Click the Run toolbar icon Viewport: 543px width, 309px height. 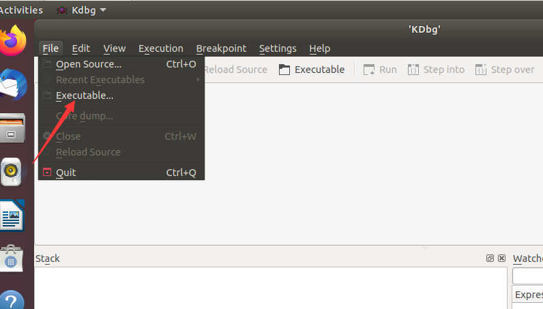coord(369,70)
